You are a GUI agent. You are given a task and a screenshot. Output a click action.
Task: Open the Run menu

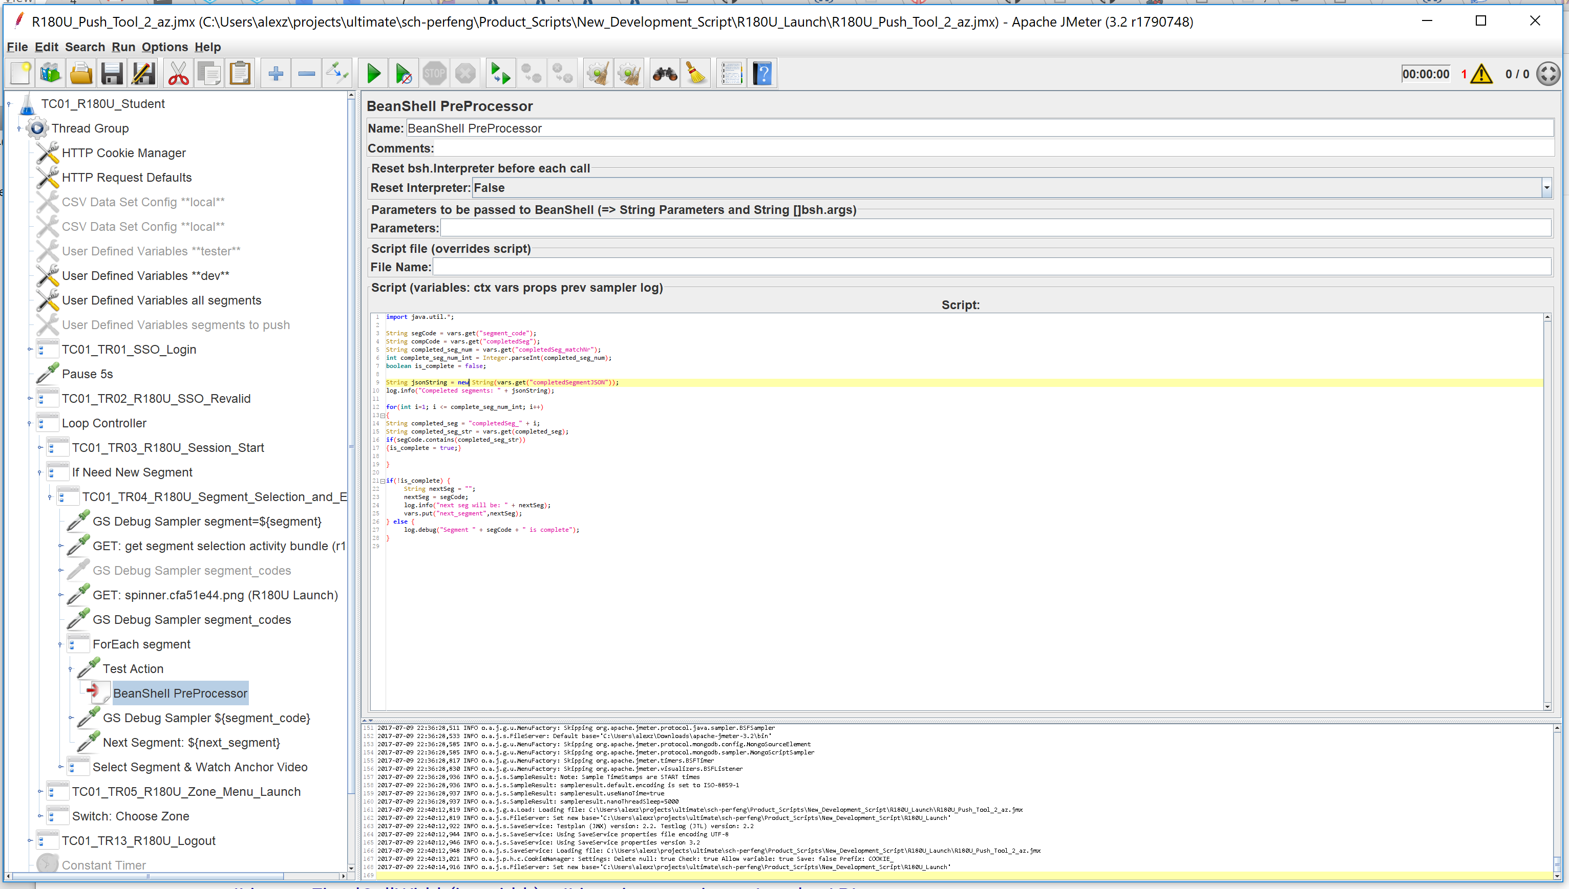123,47
